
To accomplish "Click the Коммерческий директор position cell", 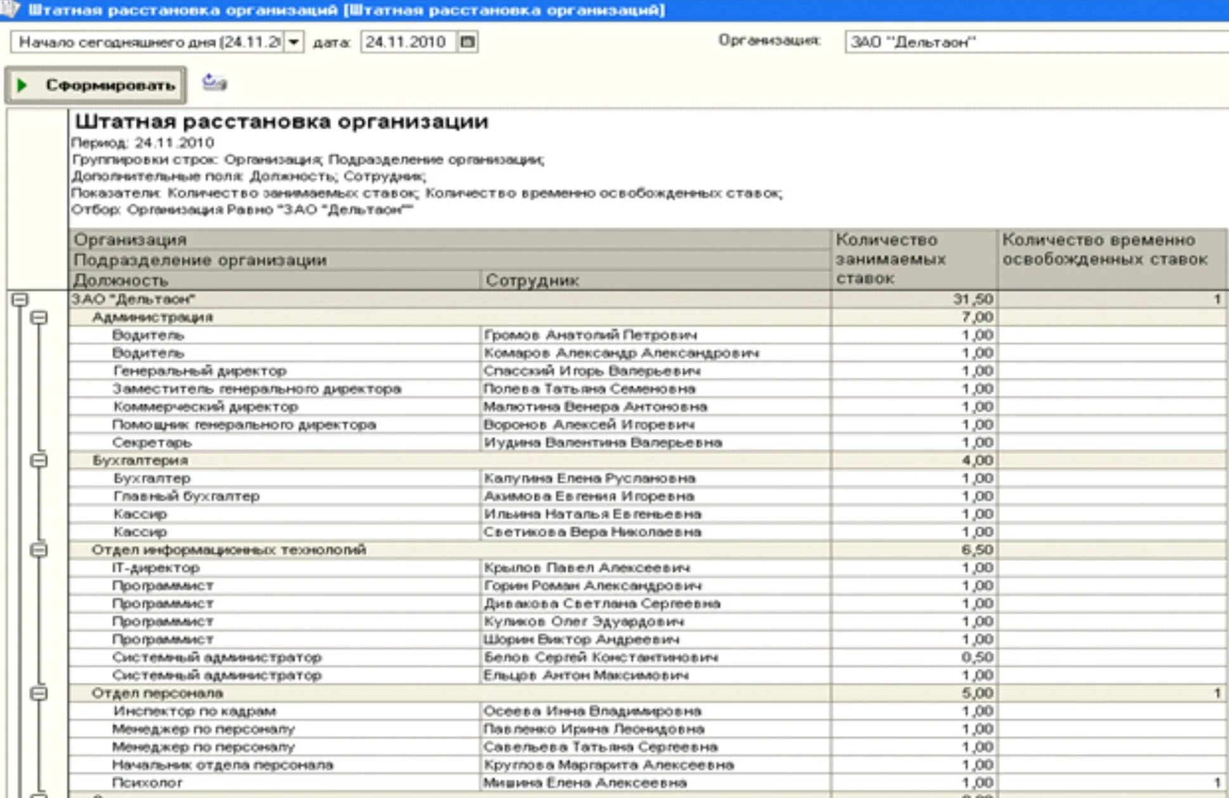I will point(274,406).
